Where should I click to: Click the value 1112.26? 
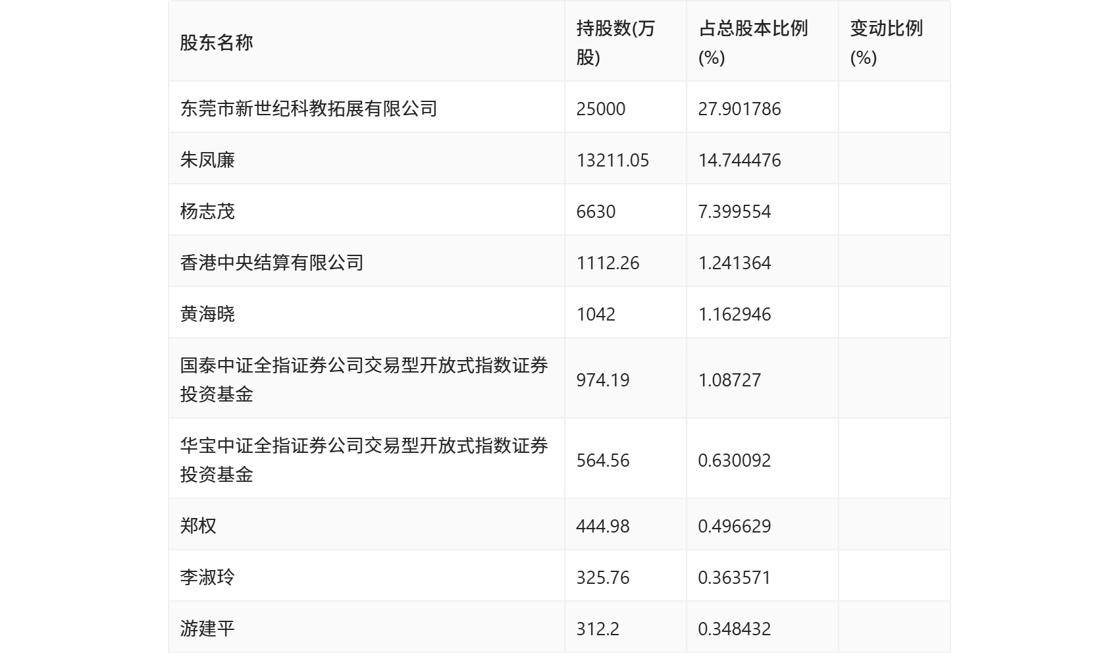608,263
